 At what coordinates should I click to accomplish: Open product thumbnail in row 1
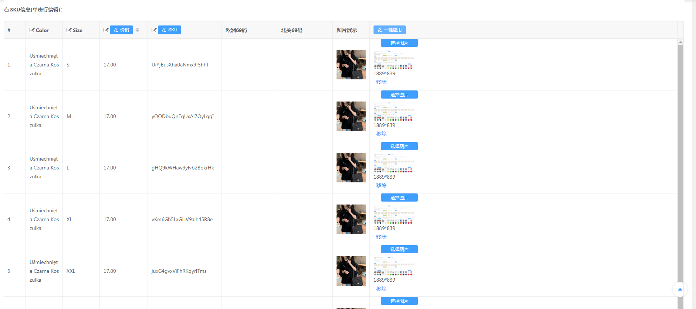[351, 65]
